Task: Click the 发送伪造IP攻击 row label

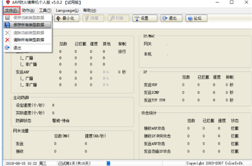Action: [x=157, y=151]
